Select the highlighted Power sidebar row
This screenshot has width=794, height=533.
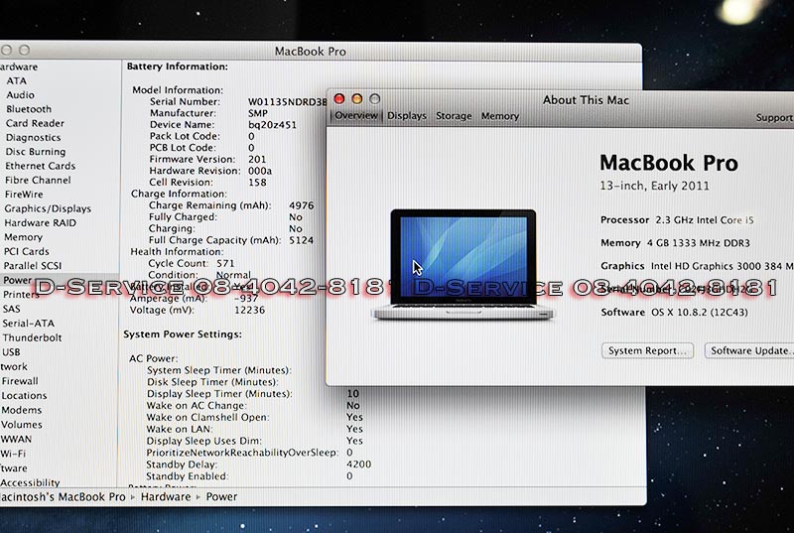point(60,280)
